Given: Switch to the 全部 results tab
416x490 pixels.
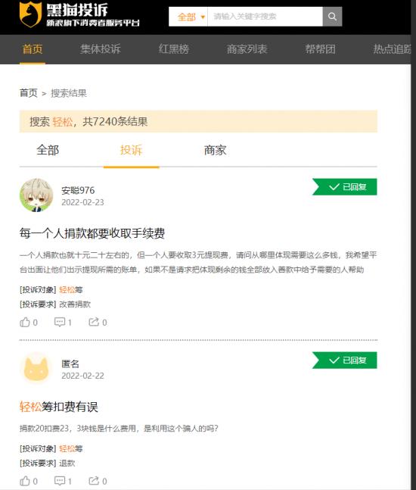Looking at the screenshot, I should [48, 150].
